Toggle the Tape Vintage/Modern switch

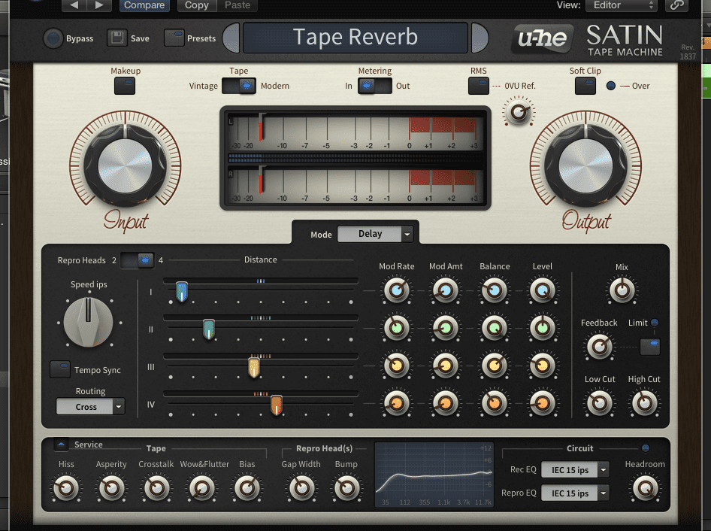(x=239, y=86)
